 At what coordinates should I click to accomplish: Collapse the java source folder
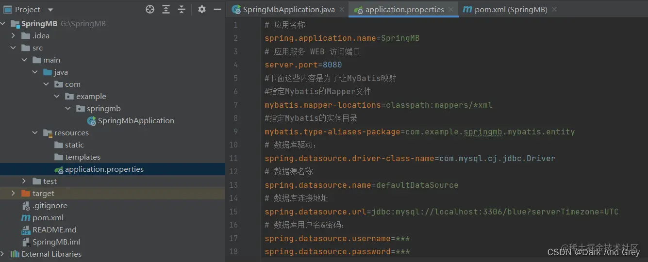point(35,72)
